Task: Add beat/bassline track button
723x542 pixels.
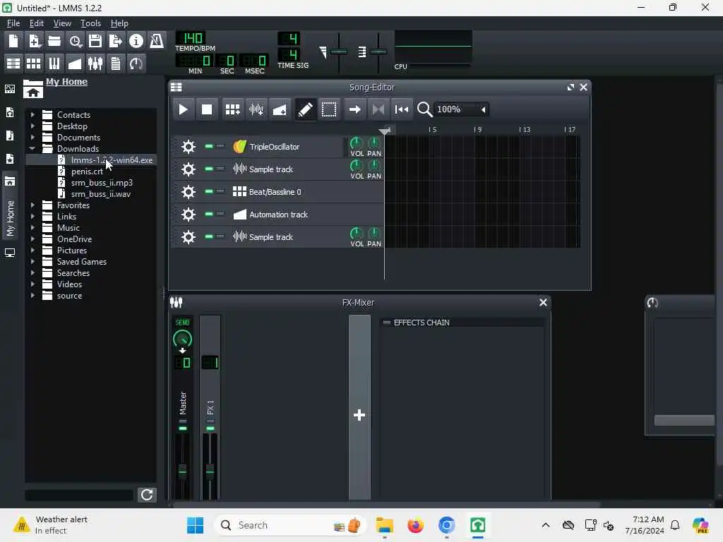Action: pyautogui.click(x=232, y=109)
